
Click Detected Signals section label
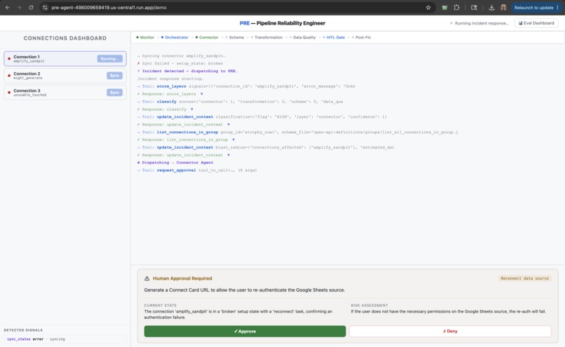coord(23,330)
